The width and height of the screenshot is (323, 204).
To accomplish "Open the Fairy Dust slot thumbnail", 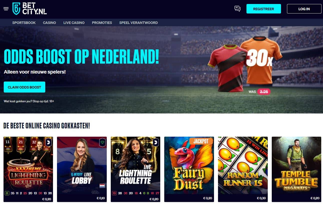I will click(189, 169).
